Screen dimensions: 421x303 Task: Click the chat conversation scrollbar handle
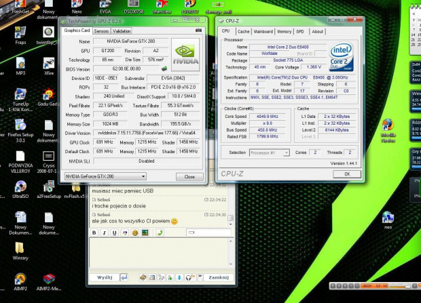pyautogui.click(x=230, y=218)
